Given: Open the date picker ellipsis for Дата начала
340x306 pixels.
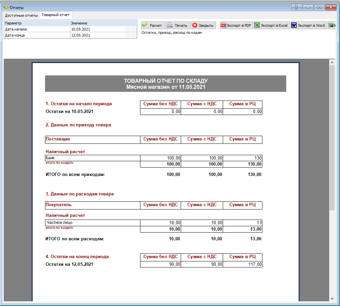Looking at the screenshot, I should tap(128, 29).
